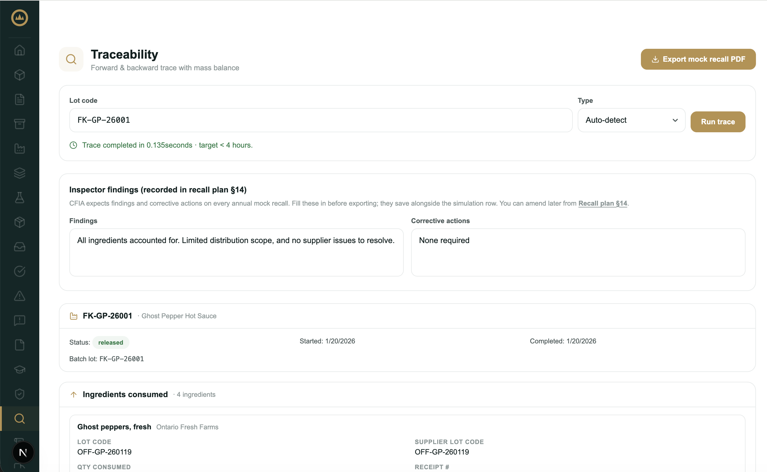Open the Recall plan §14 link
The height and width of the screenshot is (472, 767).
(x=603, y=203)
